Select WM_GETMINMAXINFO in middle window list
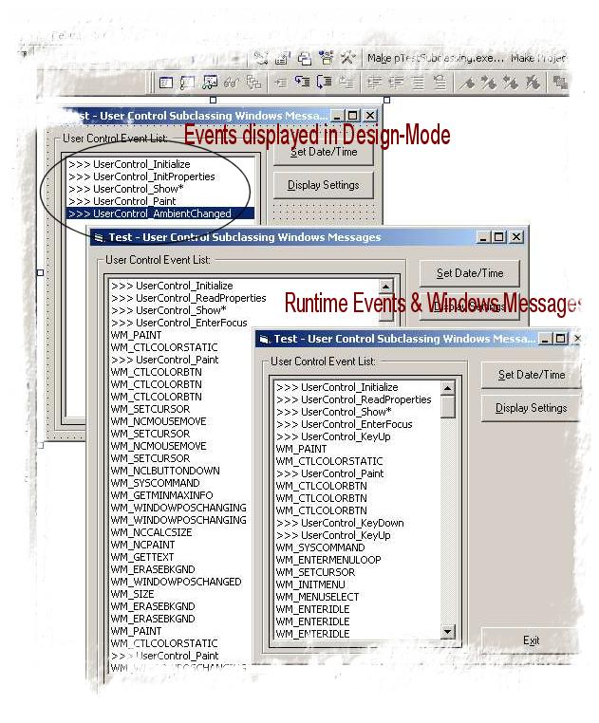The height and width of the screenshot is (723, 599). point(162,495)
